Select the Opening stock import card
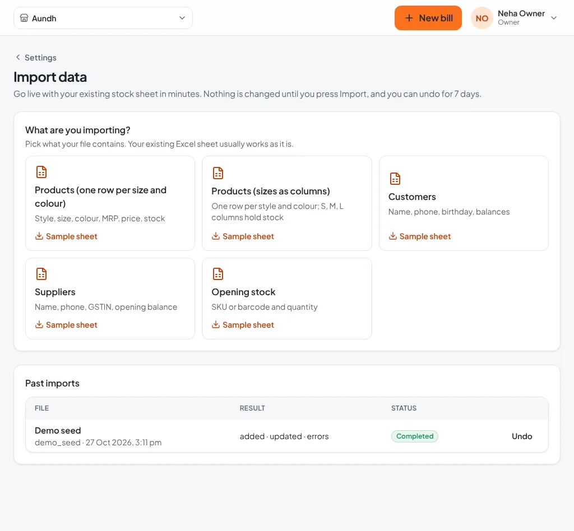 pyautogui.click(x=286, y=299)
